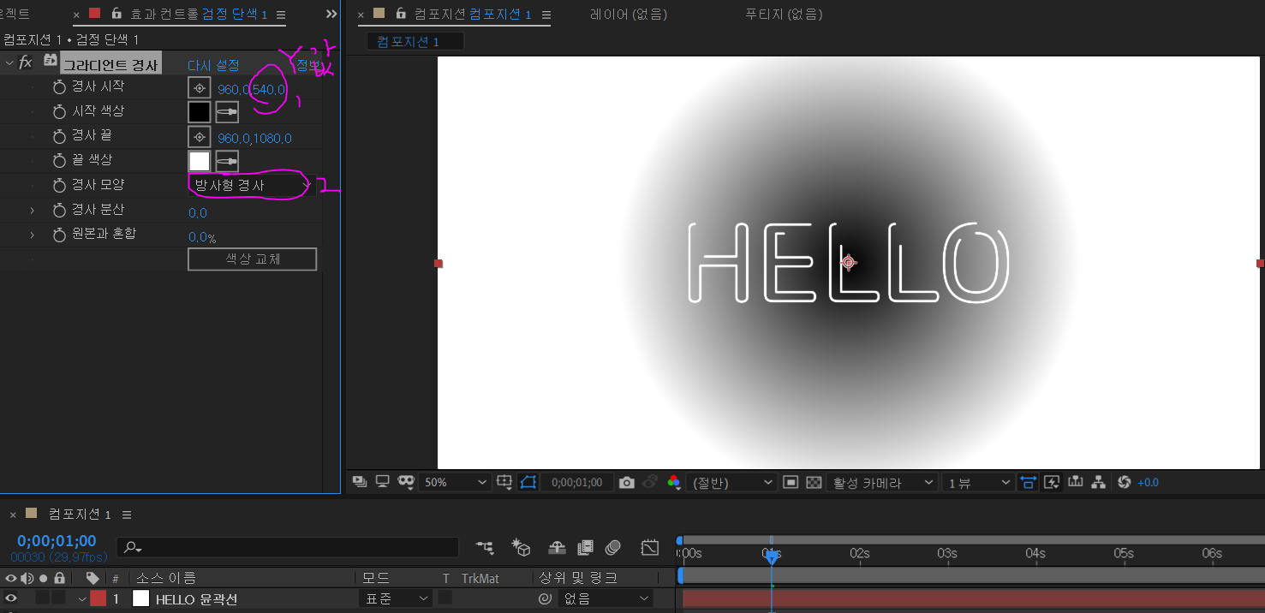Toggle stopwatch for 경사 끝 property
Image resolution: width=1265 pixels, height=613 pixels.
pos(59,137)
